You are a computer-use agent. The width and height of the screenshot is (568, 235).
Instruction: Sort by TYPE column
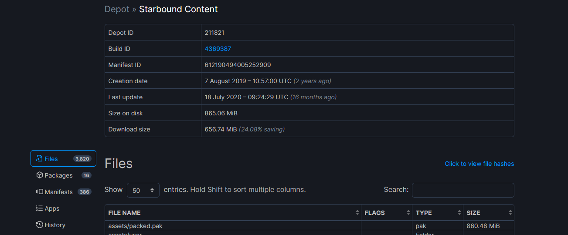click(x=438, y=213)
